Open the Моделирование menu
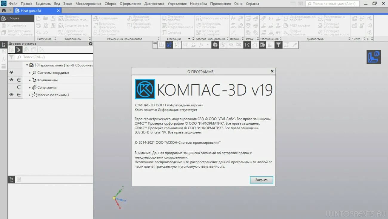388x219 pixels. (89, 4)
